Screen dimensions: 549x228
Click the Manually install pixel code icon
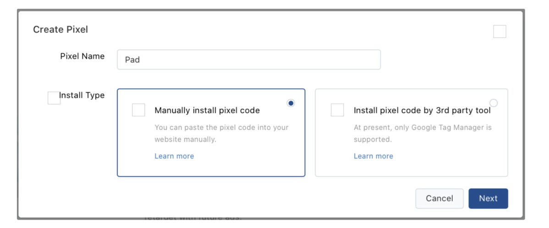(138, 110)
